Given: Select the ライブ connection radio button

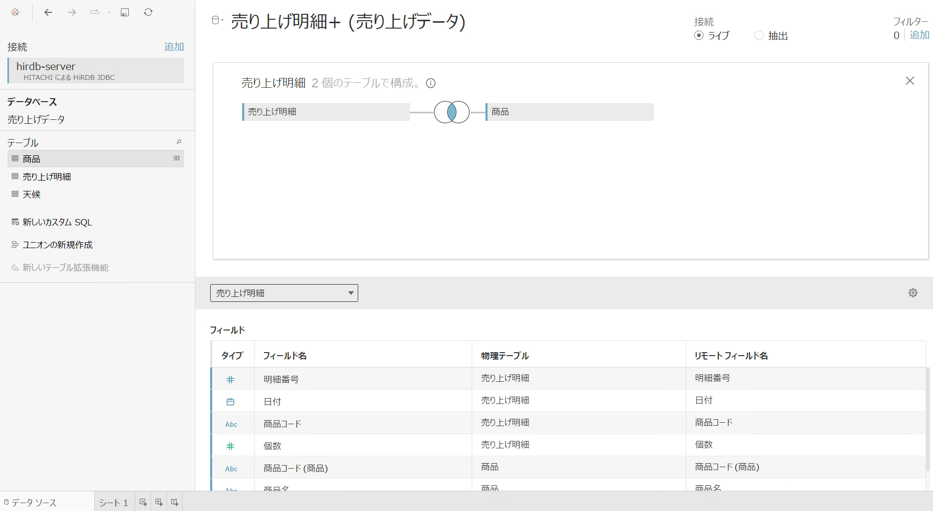Looking at the screenshot, I should (x=699, y=36).
